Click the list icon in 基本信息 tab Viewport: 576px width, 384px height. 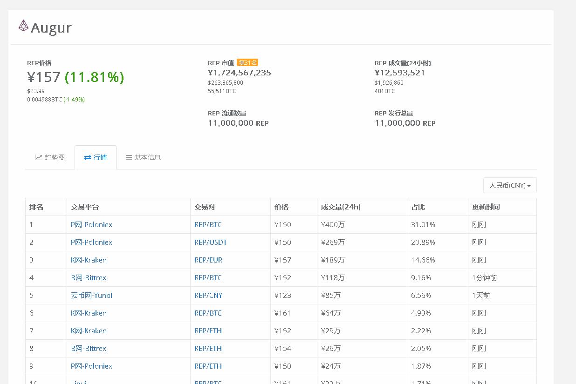click(129, 157)
